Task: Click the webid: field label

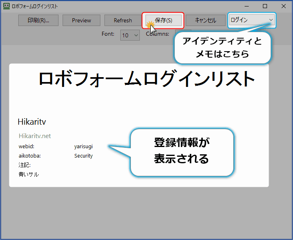Action: (x=26, y=146)
